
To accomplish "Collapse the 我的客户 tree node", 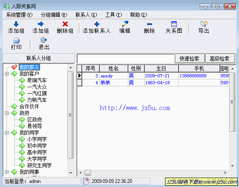I will click(7, 74).
